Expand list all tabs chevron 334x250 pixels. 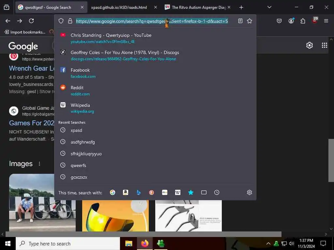(269, 7)
